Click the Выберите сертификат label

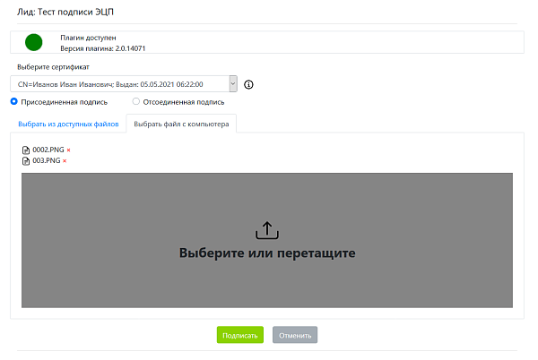tap(53, 67)
